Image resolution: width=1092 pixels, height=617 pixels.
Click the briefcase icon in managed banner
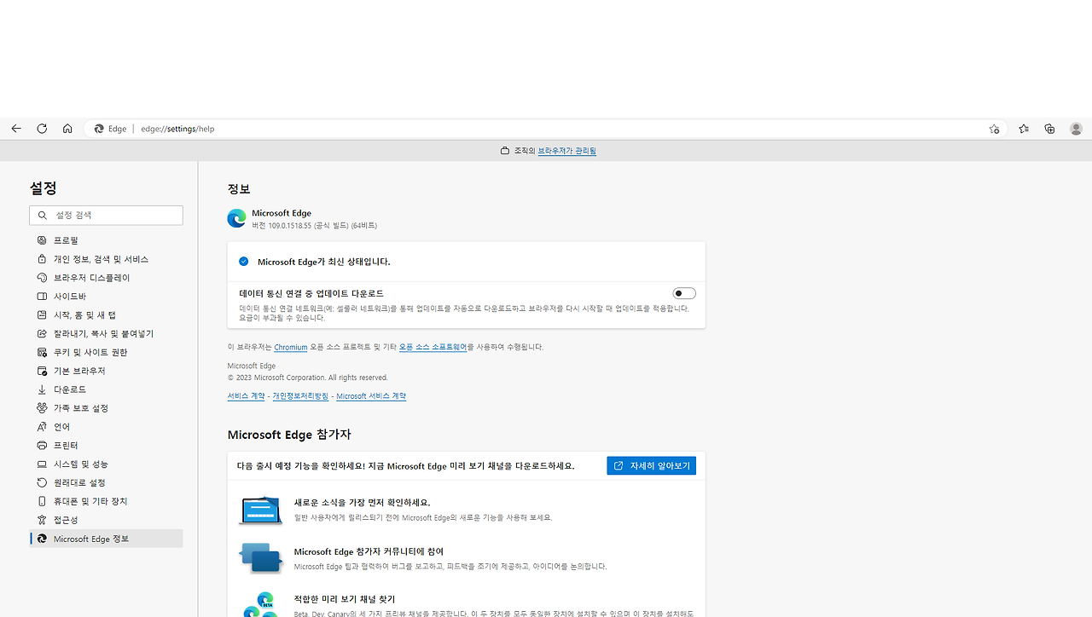504,151
